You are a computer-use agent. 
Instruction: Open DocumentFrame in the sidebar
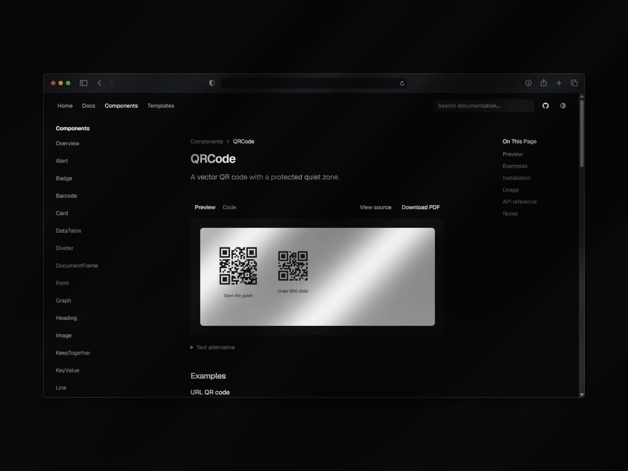[x=77, y=265]
